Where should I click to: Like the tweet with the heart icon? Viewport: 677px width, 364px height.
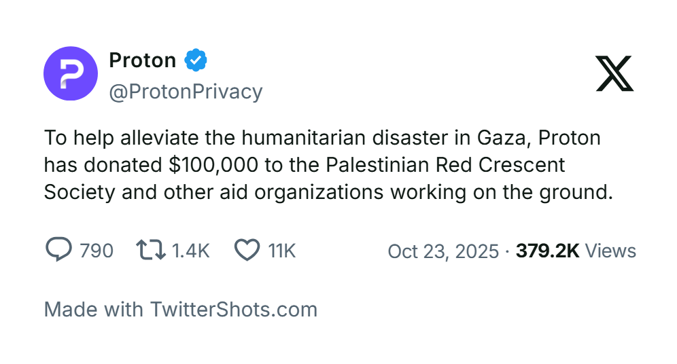point(247,251)
